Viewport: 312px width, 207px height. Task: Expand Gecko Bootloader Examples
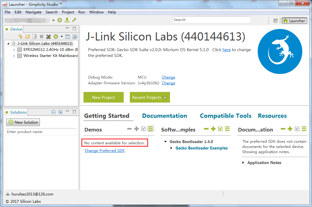(x=171, y=148)
